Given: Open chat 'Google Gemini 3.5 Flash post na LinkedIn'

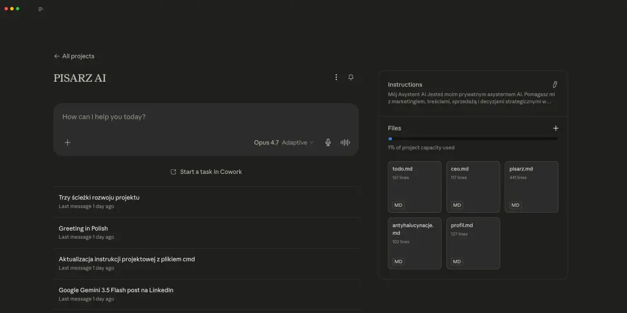Looking at the screenshot, I should pos(206,294).
